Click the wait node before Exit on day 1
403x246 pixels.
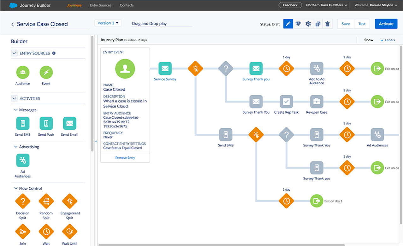click(286, 201)
